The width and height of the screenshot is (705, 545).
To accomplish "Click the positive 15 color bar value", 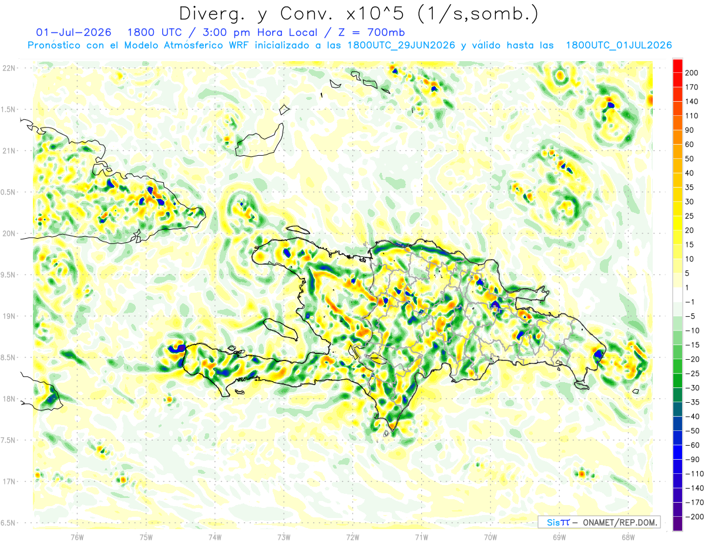I will point(689,245).
